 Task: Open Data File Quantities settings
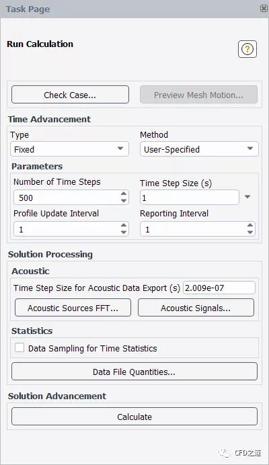click(x=134, y=372)
